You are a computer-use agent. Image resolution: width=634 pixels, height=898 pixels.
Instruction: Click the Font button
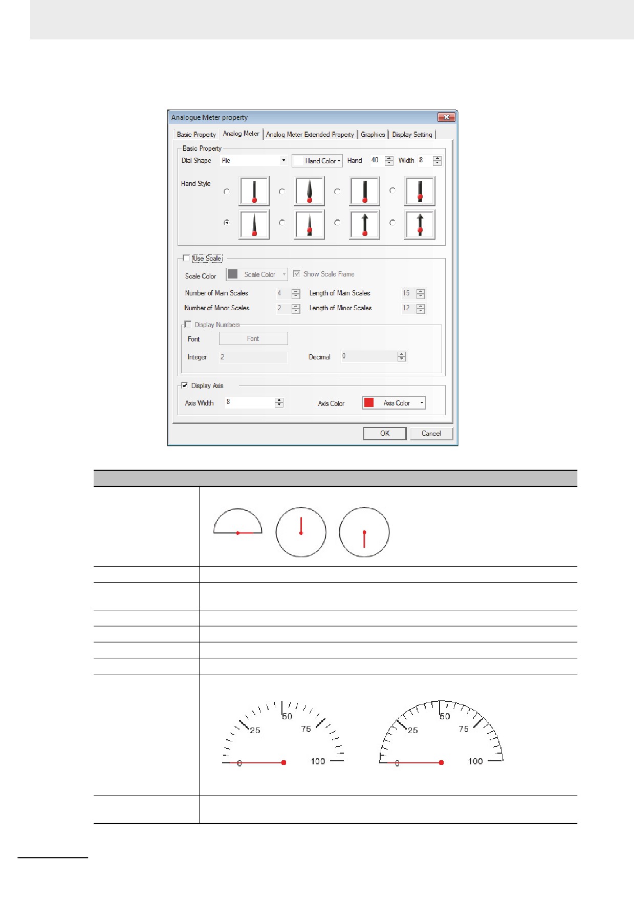(253, 339)
